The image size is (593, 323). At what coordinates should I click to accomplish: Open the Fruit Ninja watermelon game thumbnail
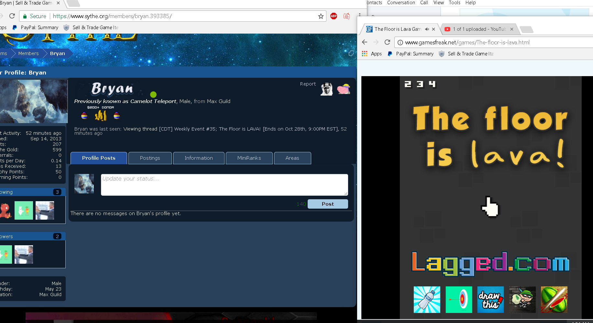[x=554, y=300]
